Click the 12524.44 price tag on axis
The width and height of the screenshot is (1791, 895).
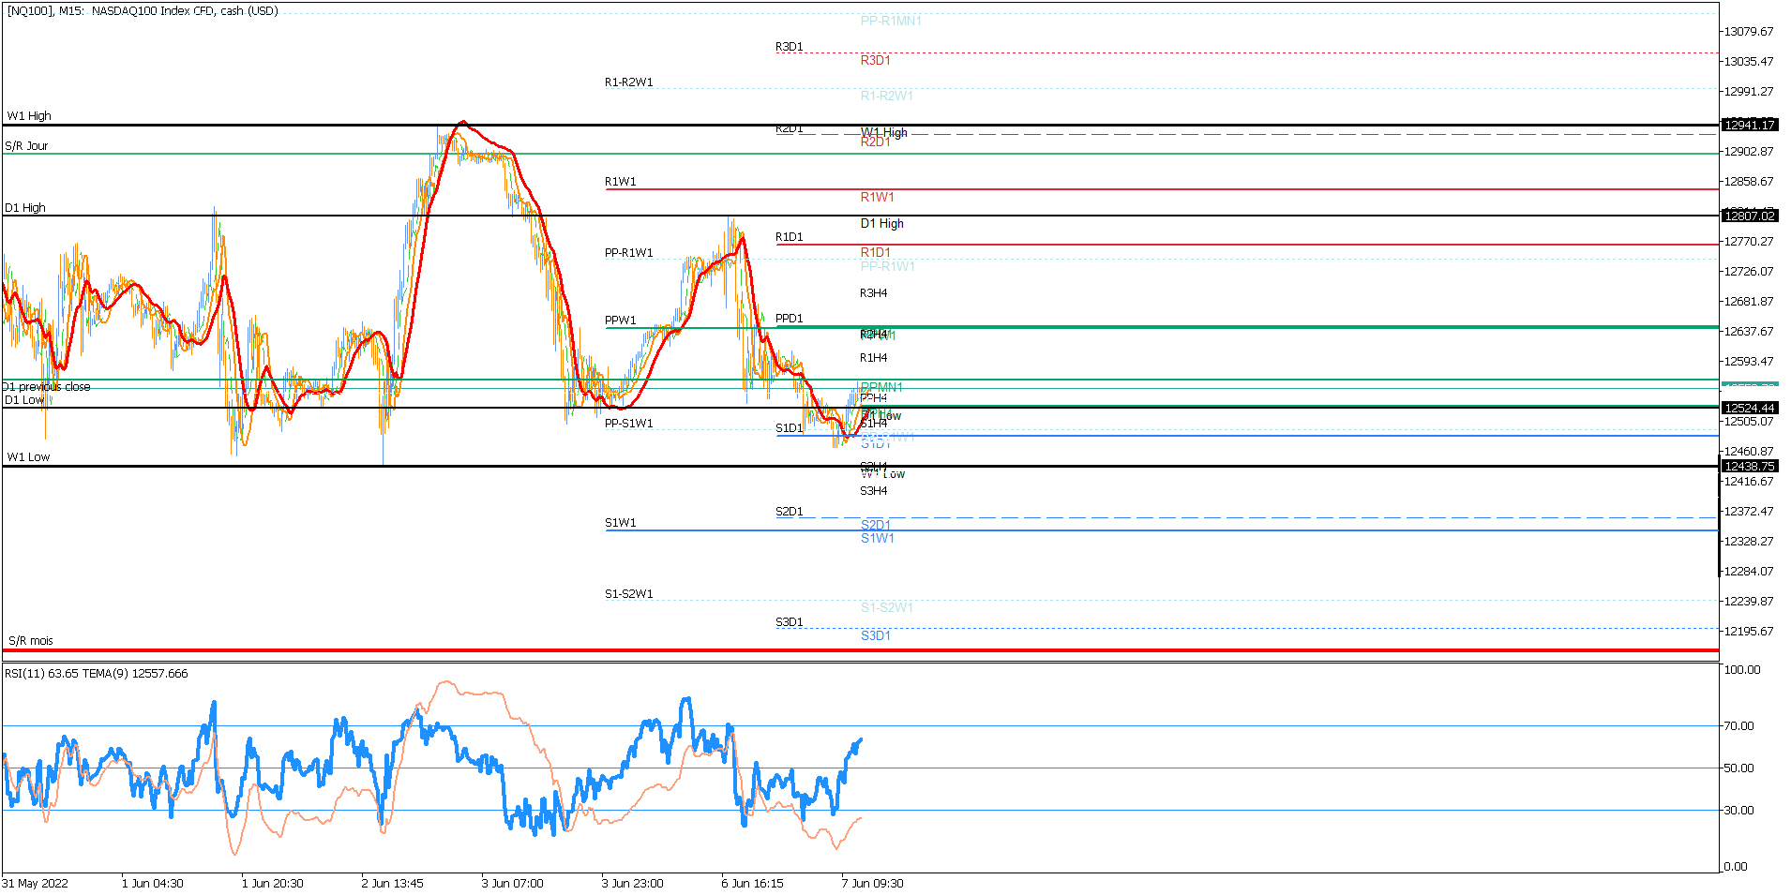[1750, 408]
